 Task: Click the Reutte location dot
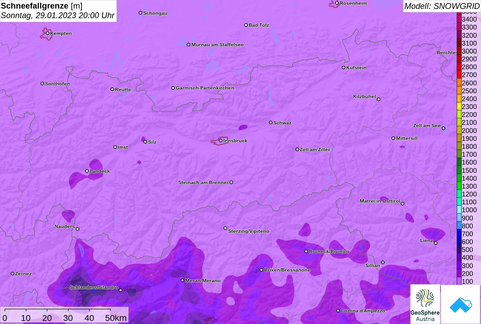coord(112,89)
